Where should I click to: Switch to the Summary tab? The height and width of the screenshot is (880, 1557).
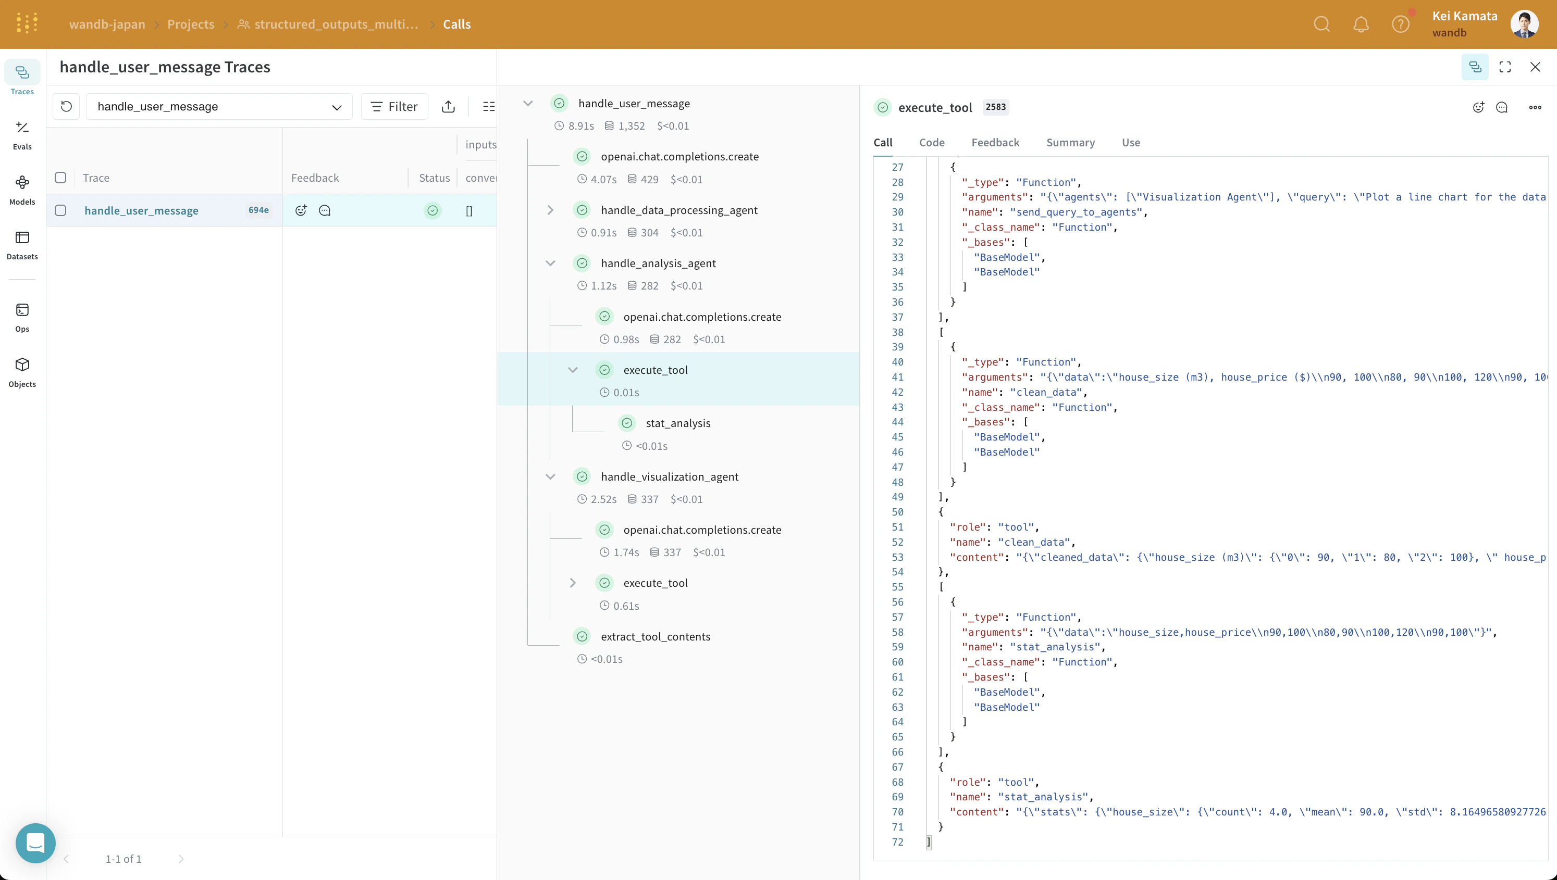coord(1070,143)
